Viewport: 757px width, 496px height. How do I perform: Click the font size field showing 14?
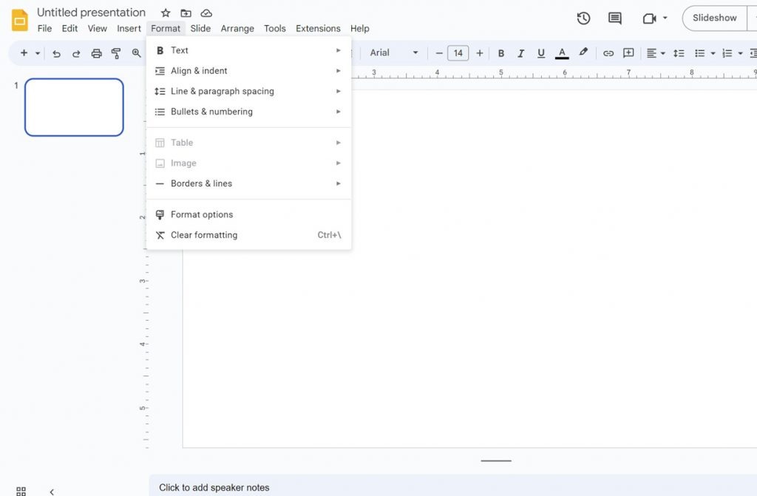click(x=458, y=53)
